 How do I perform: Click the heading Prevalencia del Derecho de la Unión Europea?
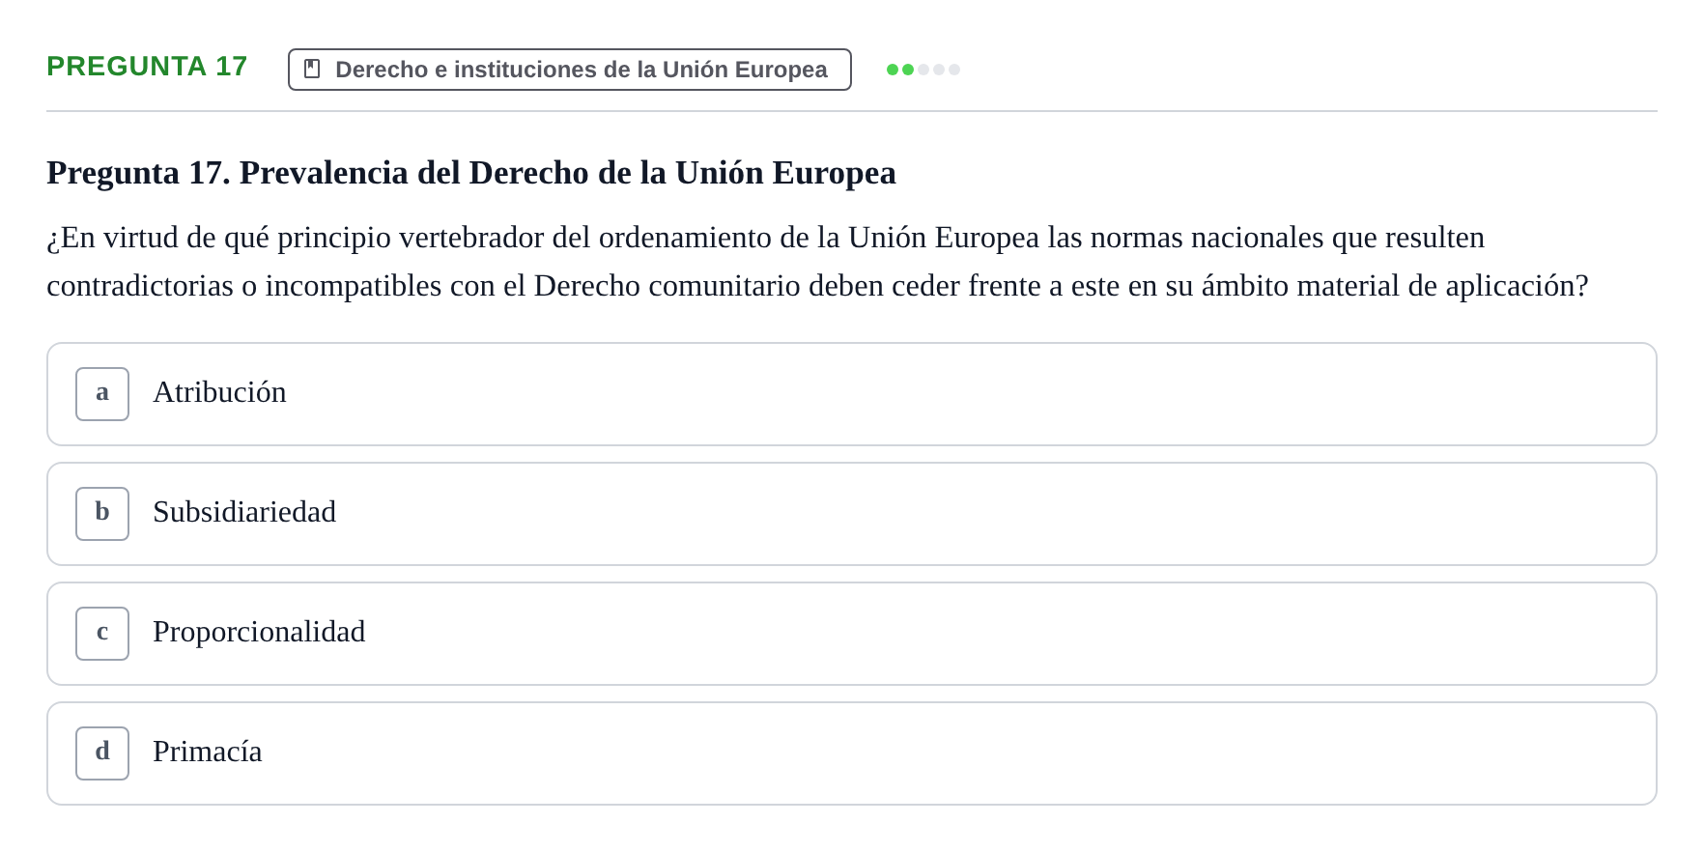coord(471,173)
